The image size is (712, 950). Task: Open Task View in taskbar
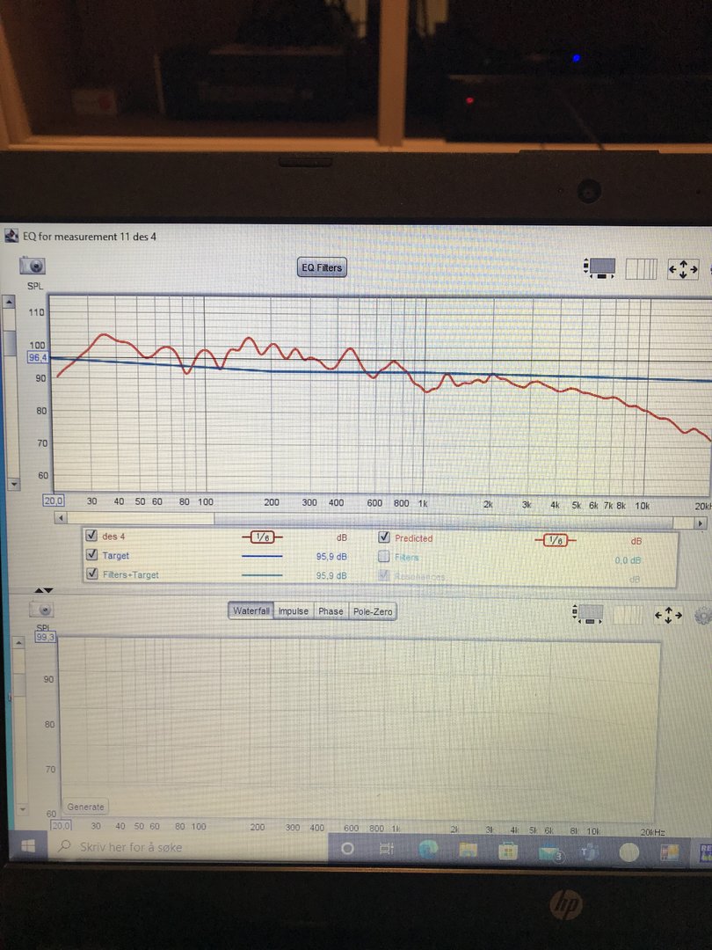pyautogui.click(x=386, y=850)
